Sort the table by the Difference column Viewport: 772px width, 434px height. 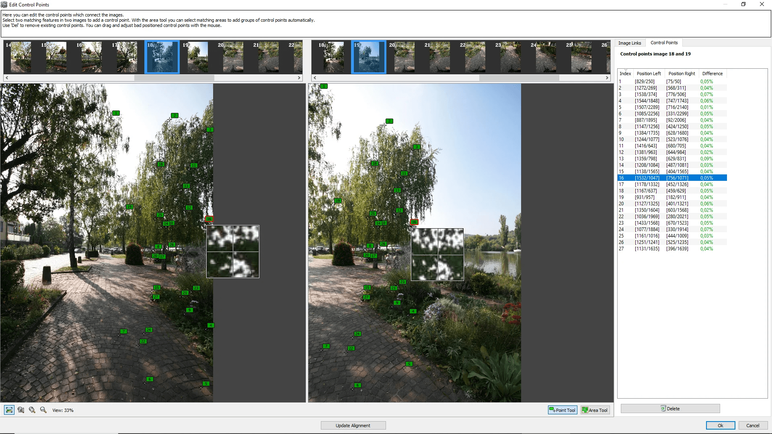(x=712, y=74)
